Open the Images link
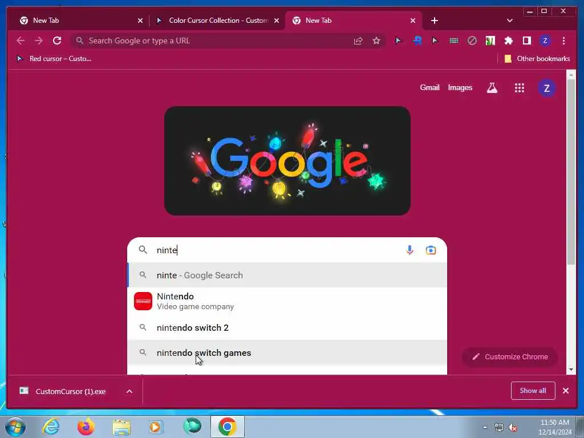The height and width of the screenshot is (438, 584). coord(460,87)
